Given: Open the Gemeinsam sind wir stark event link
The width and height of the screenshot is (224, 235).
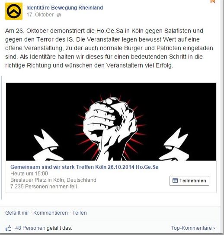Looking at the screenshot, I should click(84, 167).
